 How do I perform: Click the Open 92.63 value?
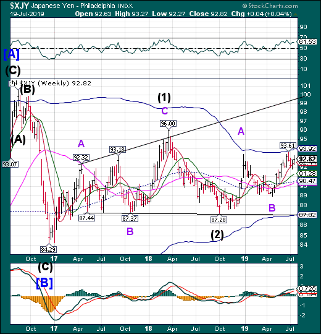pyautogui.click(x=93, y=14)
